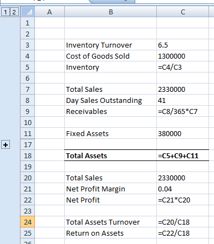Screen dimensions: 214x244
Task: Click the 2330000 value in row 20
Action: pyautogui.click(x=182, y=178)
